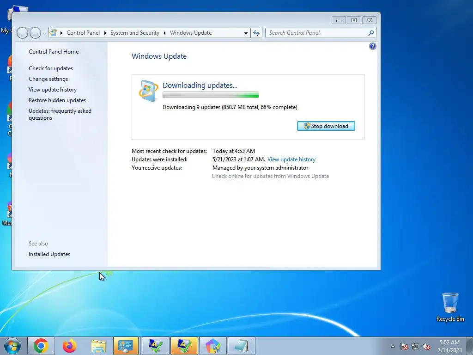This screenshot has height=355, width=473.
Task: Open the recent pages dropdown arrow
Action: tap(44, 33)
